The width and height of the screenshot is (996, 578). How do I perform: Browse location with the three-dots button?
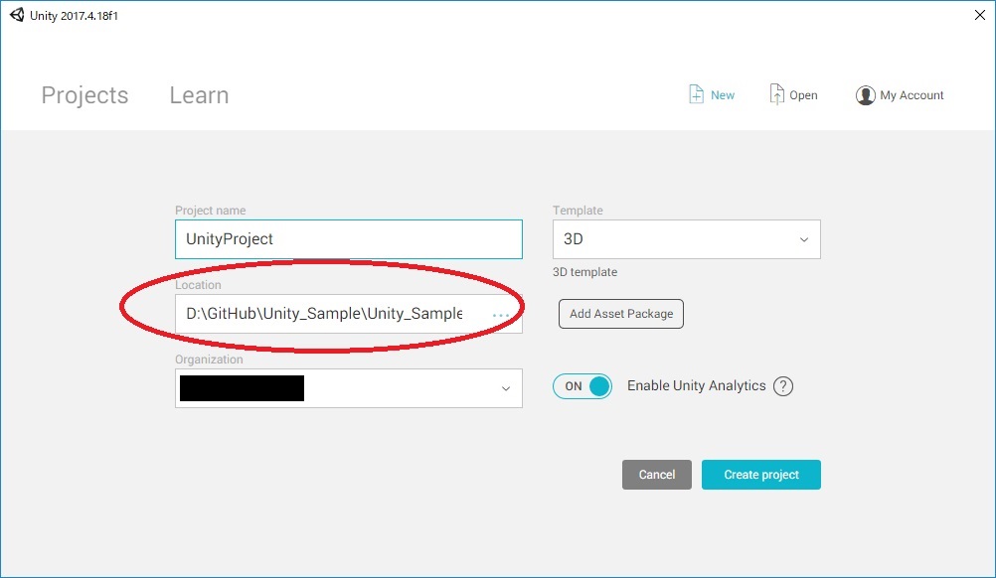pyautogui.click(x=501, y=315)
